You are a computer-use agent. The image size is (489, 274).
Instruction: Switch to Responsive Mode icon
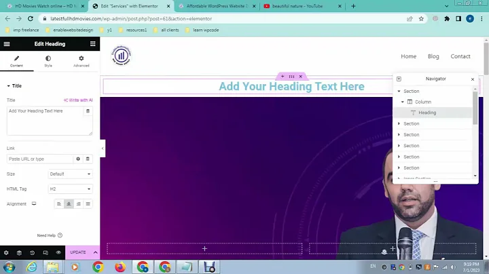[46, 253]
